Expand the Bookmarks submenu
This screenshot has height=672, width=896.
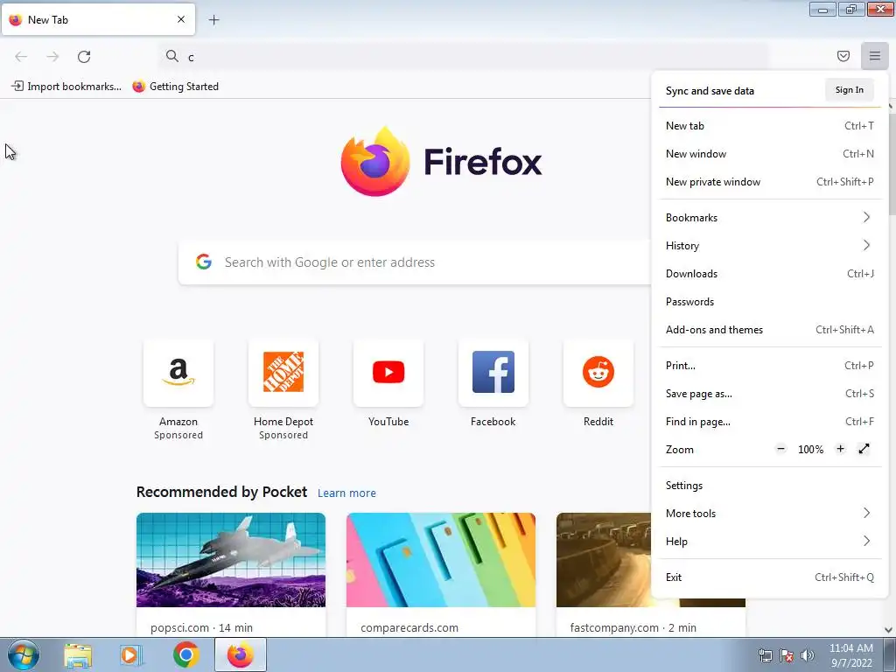[x=769, y=218]
